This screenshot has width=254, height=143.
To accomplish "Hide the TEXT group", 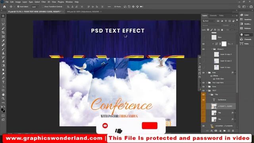I will pos(204,91).
